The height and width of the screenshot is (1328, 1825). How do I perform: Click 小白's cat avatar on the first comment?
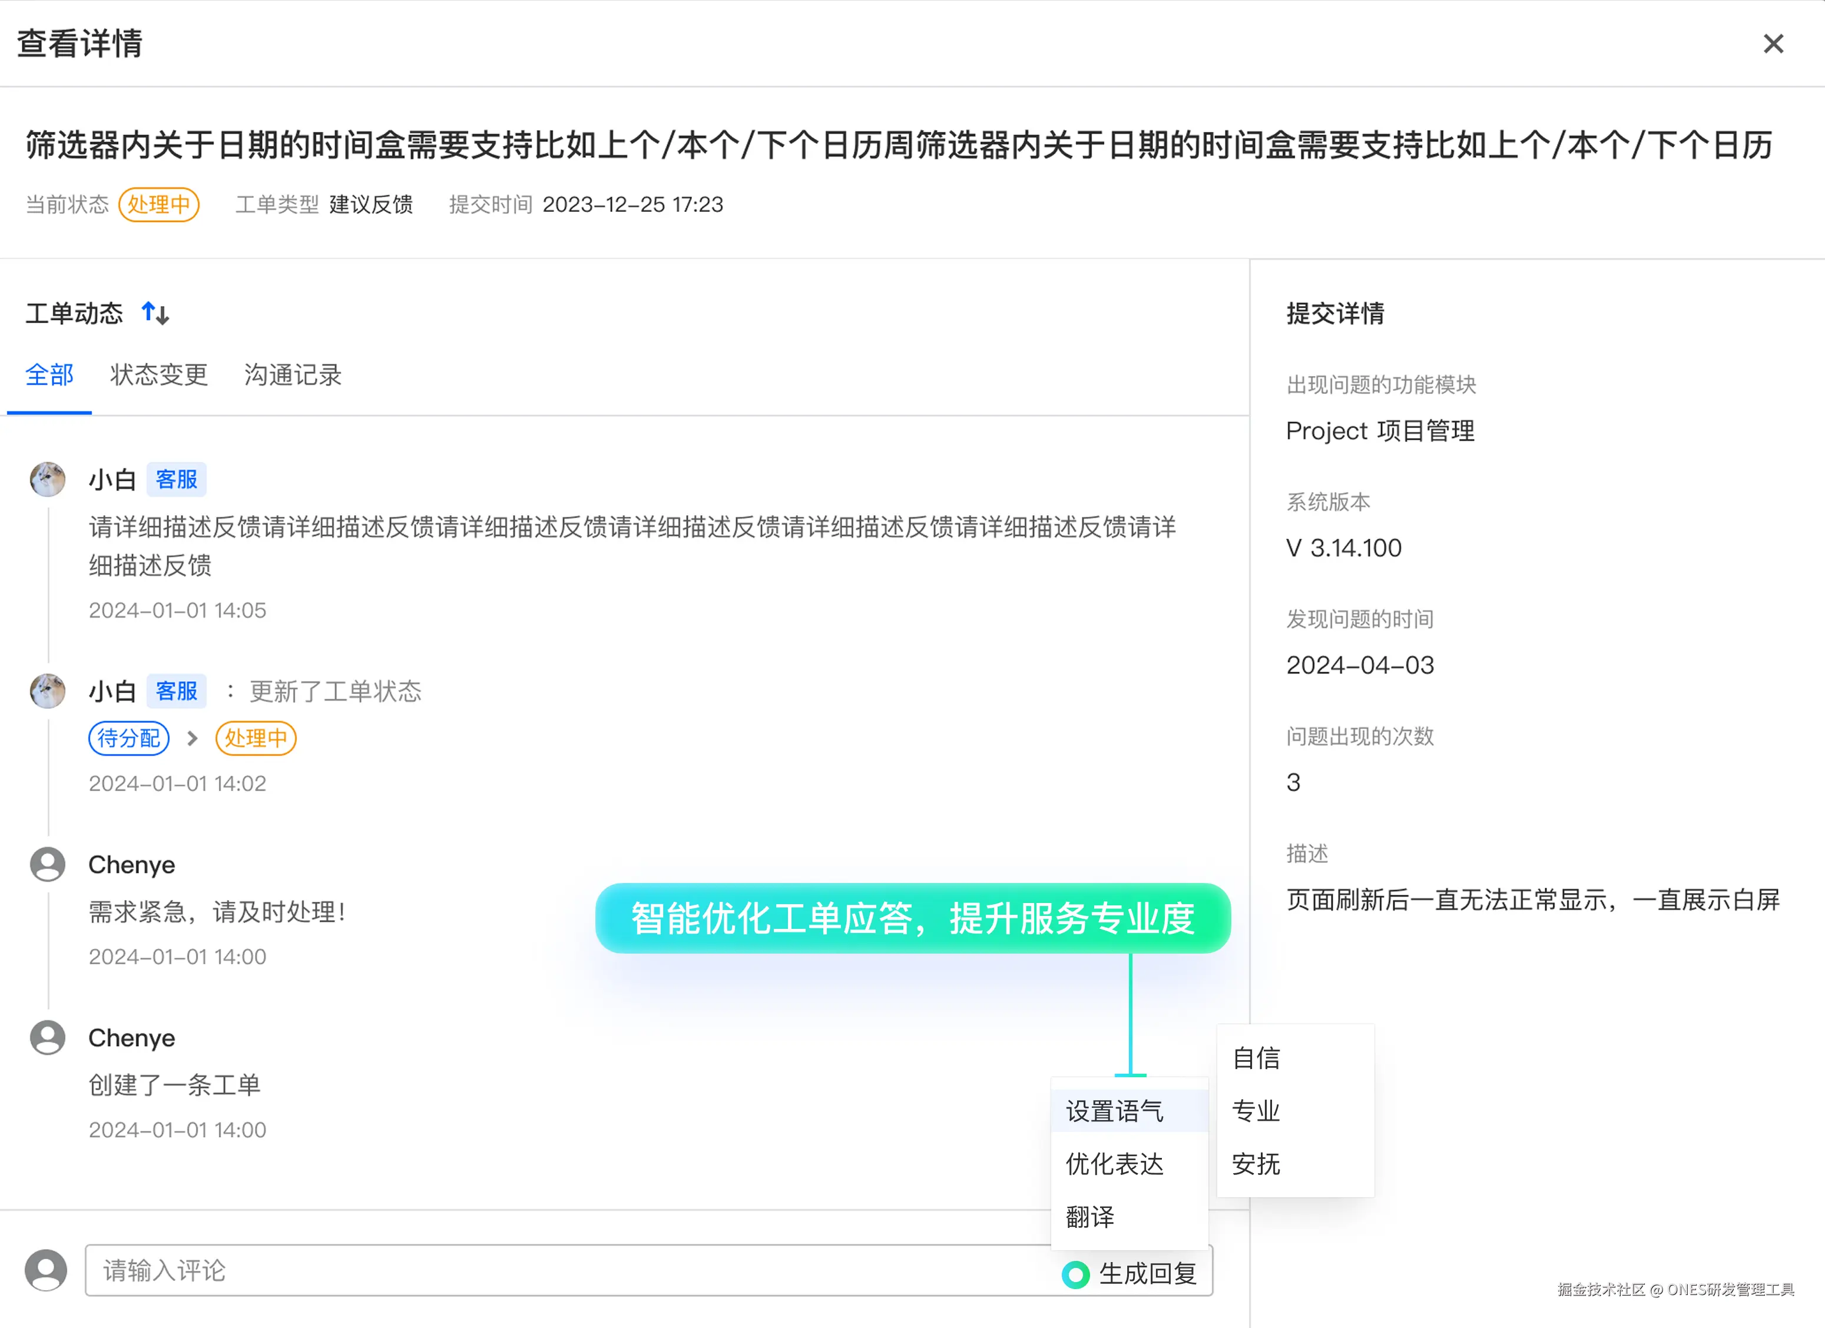(x=48, y=479)
